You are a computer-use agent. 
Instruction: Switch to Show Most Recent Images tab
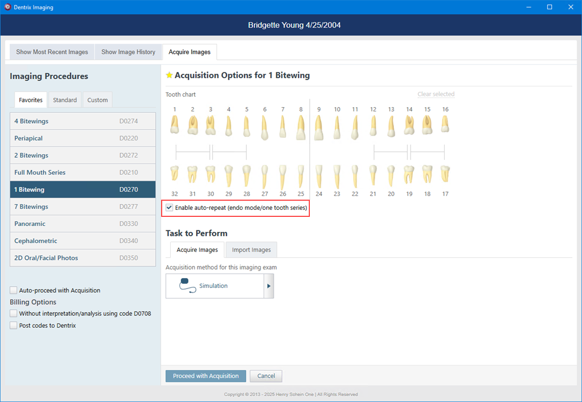point(52,52)
